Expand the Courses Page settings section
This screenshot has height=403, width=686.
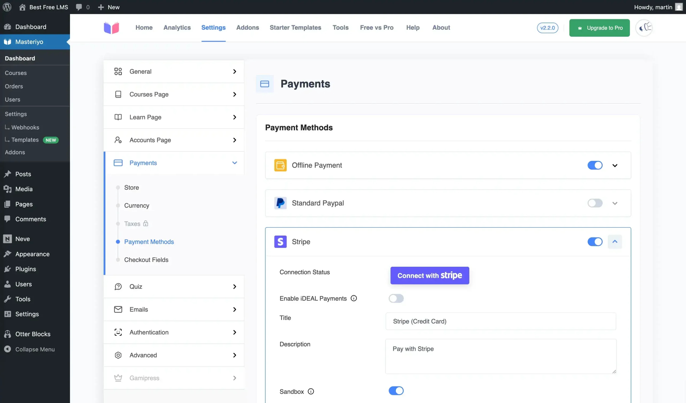coord(174,94)
